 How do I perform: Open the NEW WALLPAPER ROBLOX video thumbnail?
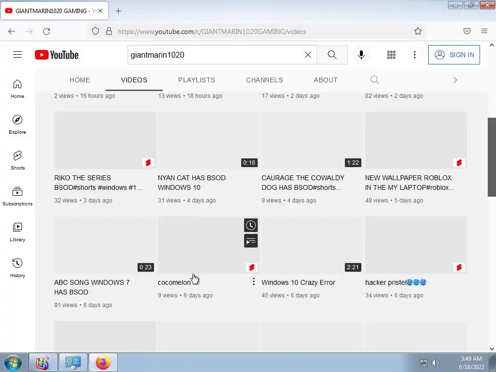[x=416, y=140]
